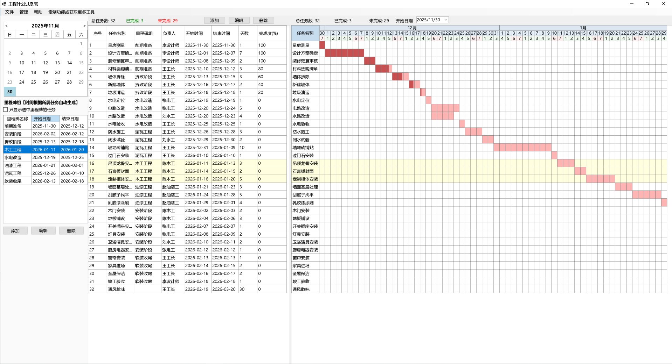
Task: Select date 30 in the calendar
Action: [10, 92]
